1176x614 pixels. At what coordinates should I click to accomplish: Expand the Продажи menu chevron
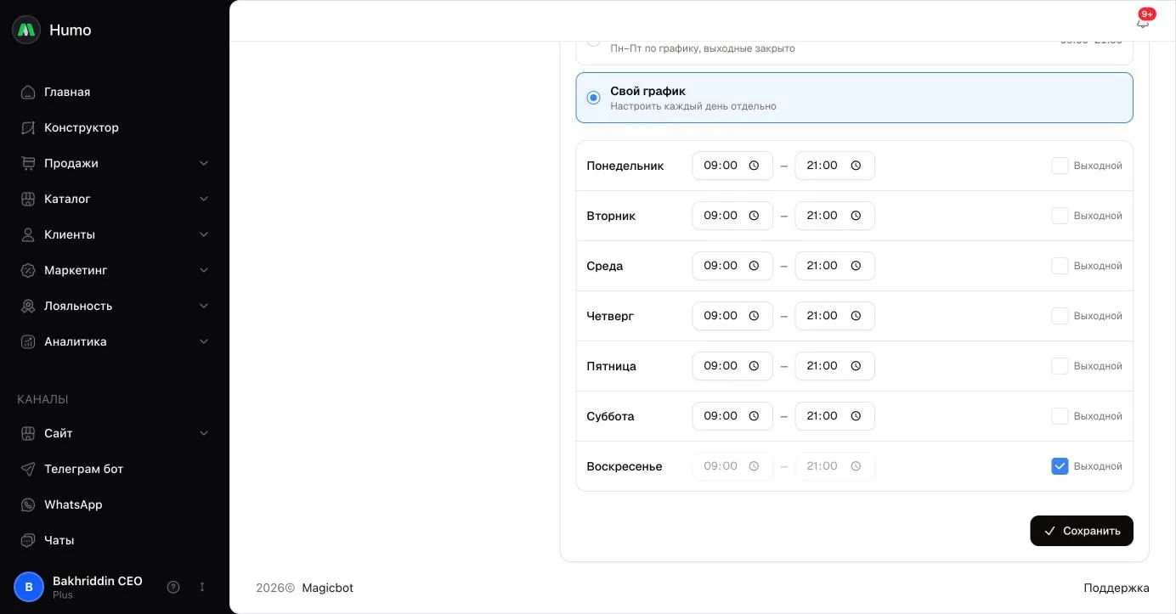pyautogui.click(x=204, y=163)
